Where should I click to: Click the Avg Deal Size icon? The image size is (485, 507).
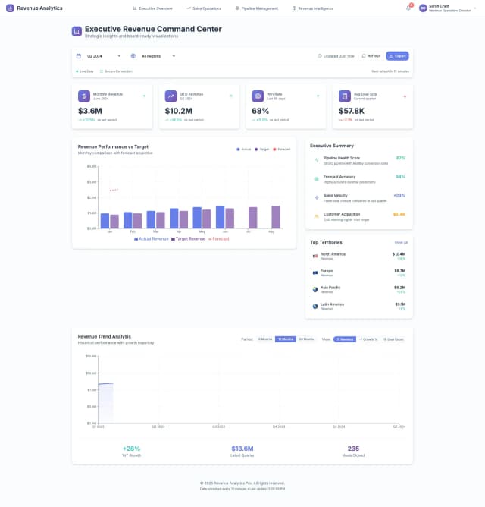point(345,96)
